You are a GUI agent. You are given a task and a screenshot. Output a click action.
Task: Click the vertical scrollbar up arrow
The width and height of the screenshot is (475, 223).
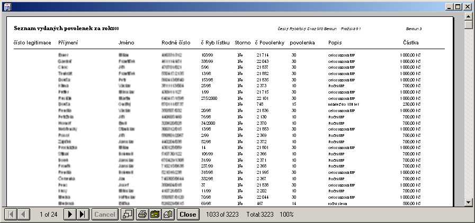pyautogui.click(x=469, y=16)
